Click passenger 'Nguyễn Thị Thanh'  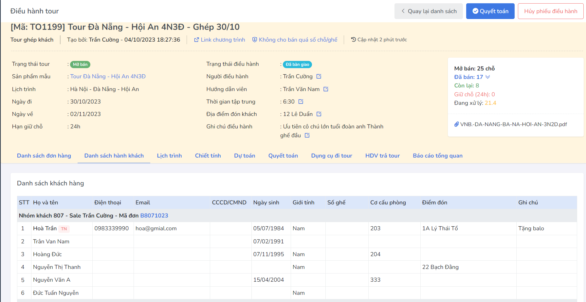click(57, 267)
